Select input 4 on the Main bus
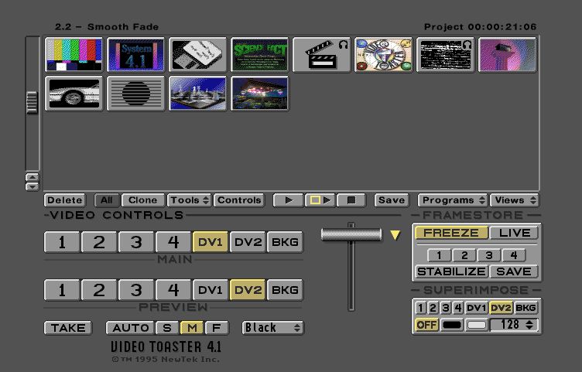The height and width of the screenshot is (372, 582). click(173, 242)
